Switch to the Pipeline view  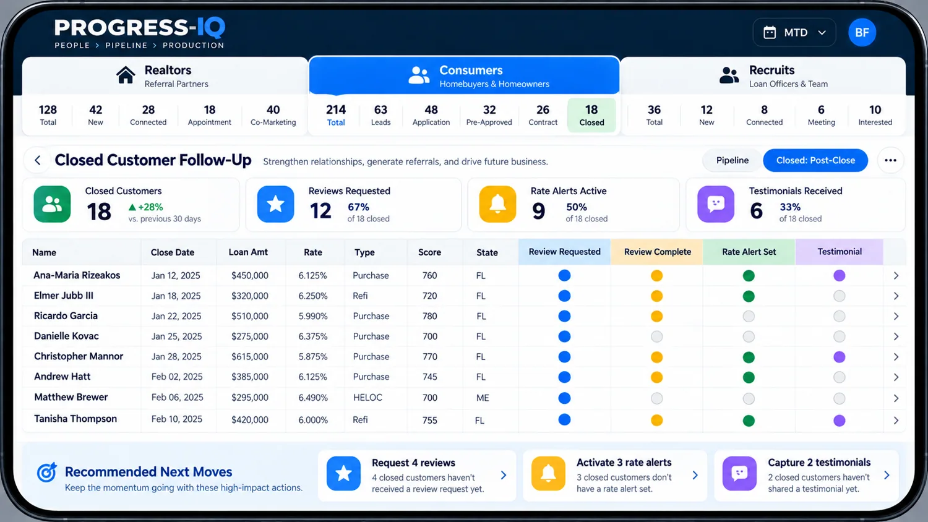[x=733, y=160]
